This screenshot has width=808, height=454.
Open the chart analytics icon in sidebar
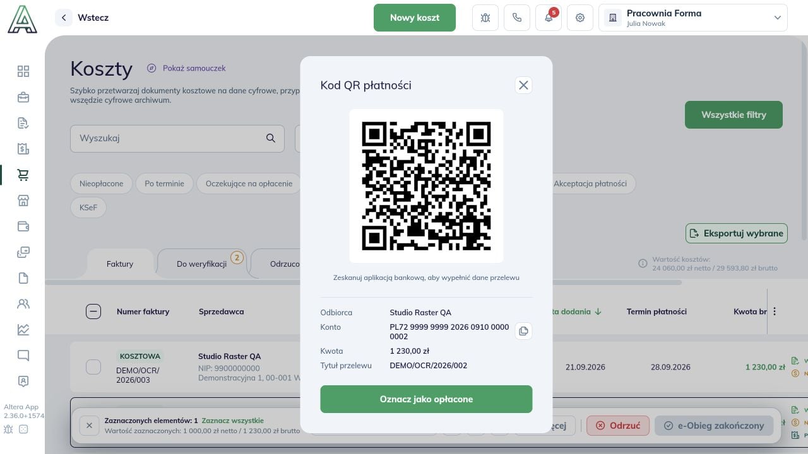[23, 330]
